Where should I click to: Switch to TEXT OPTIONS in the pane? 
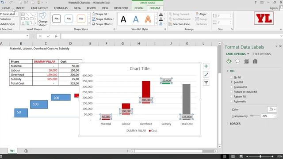coord(262,54)
